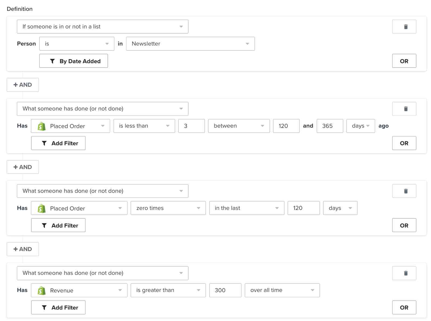
Task: Open the "over all time" timeframe dropdown
Action: [282, 290]
